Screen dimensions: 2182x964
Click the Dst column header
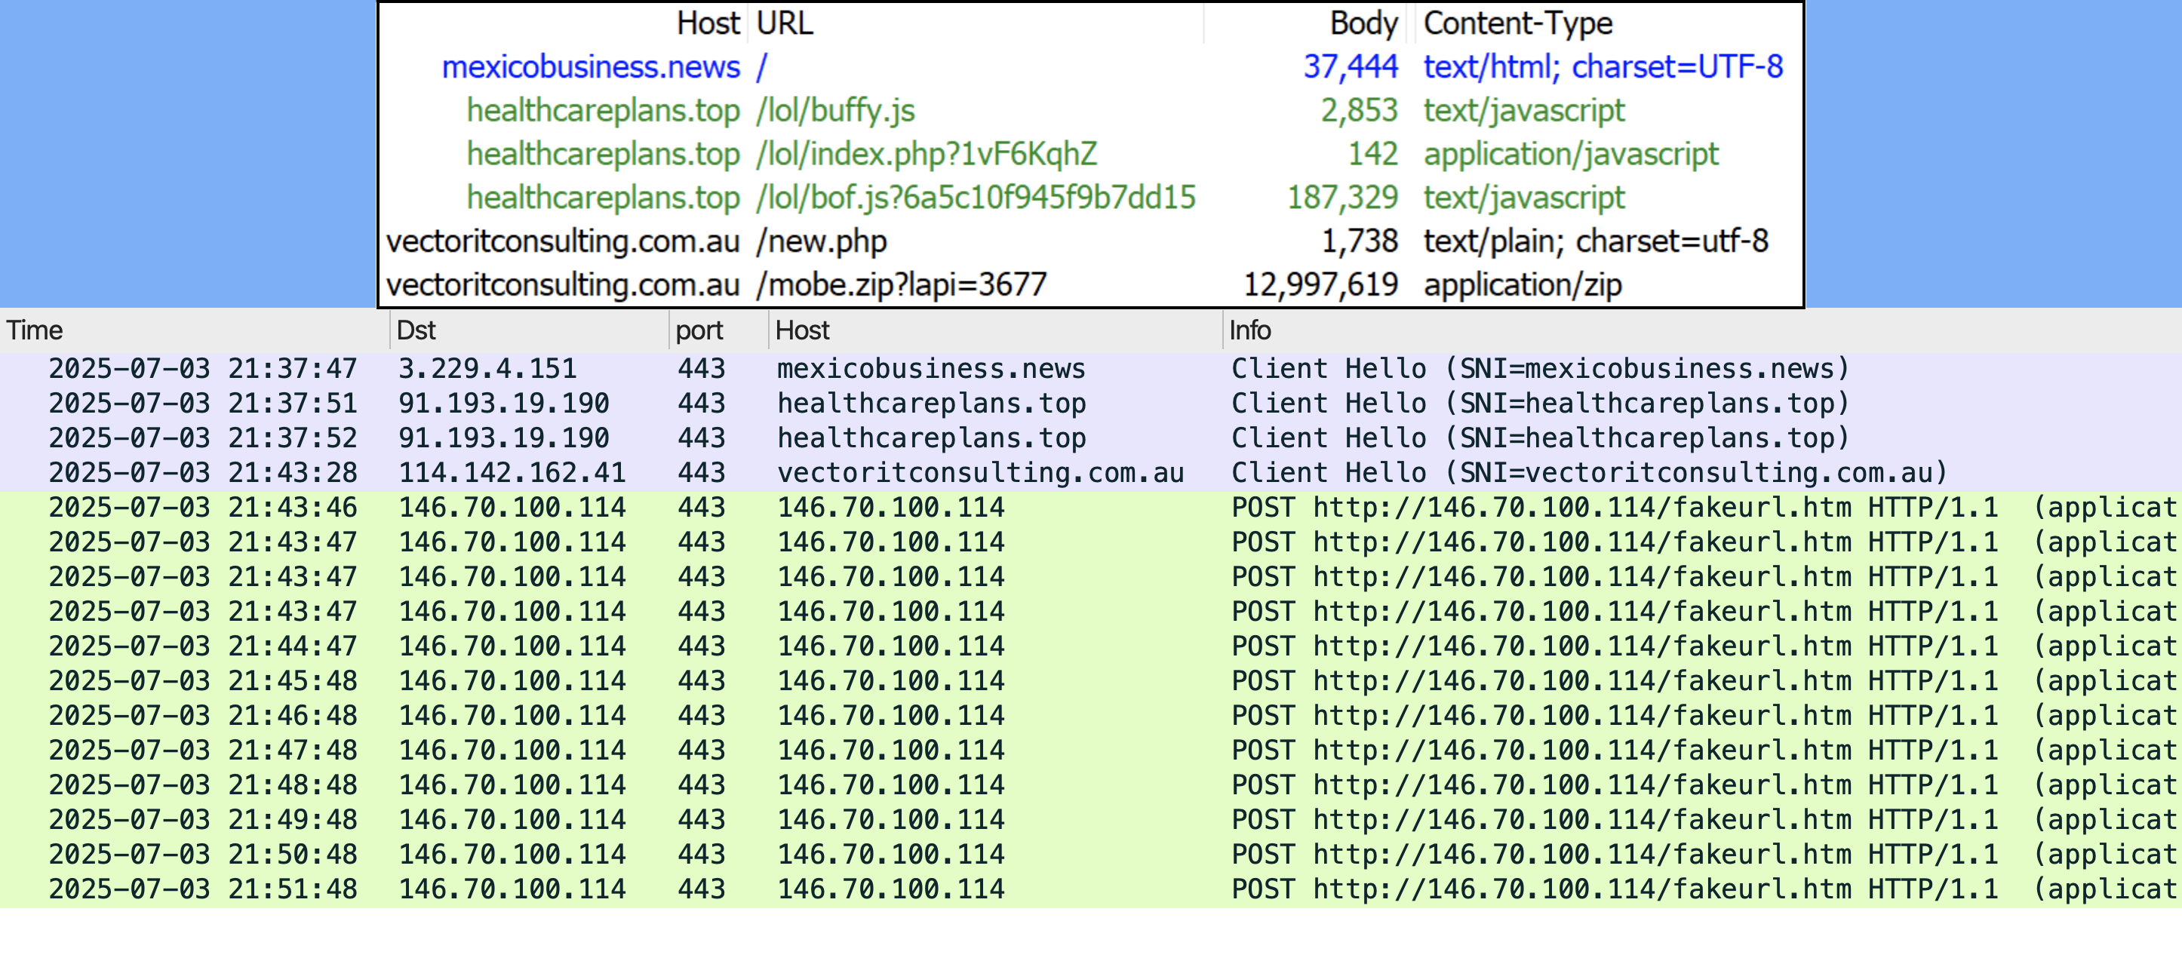pos(416,330)
